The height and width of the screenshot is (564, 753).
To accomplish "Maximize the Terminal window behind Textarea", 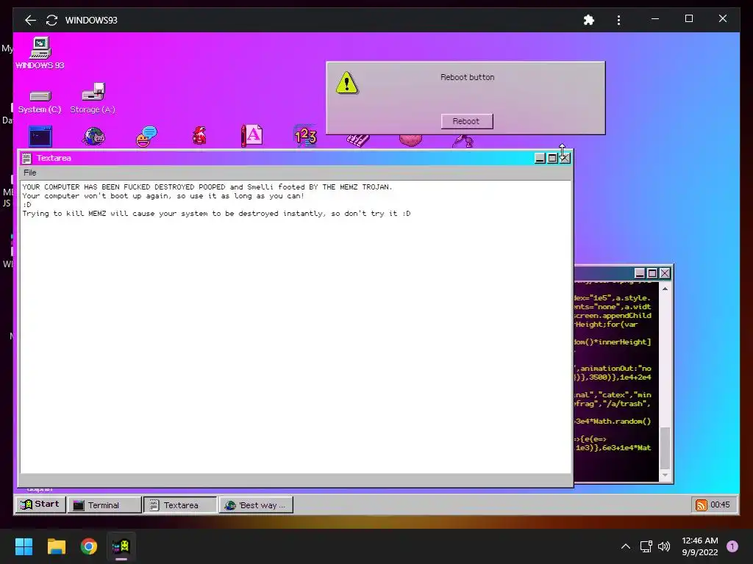I will click(652, 273).
